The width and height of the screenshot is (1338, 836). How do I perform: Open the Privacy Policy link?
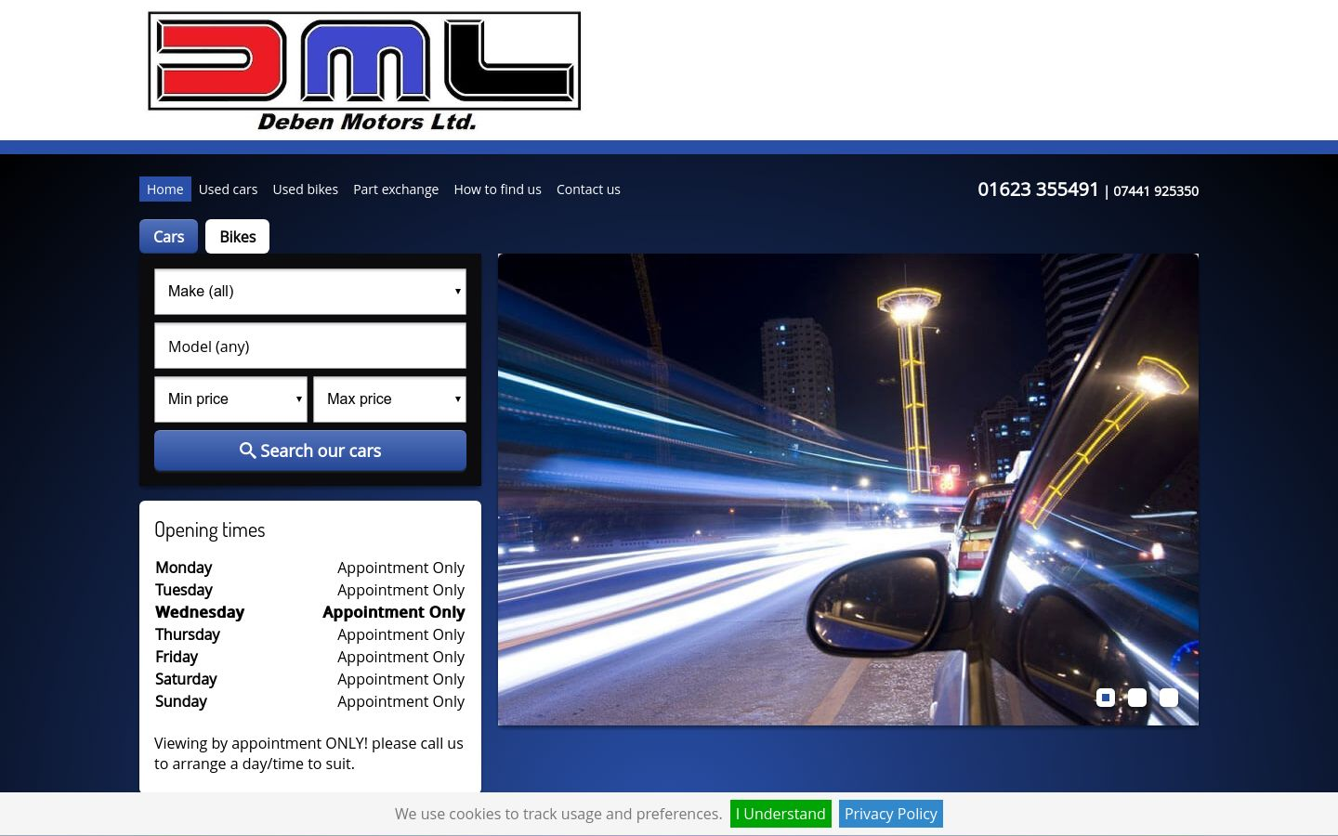coord(891,814)
